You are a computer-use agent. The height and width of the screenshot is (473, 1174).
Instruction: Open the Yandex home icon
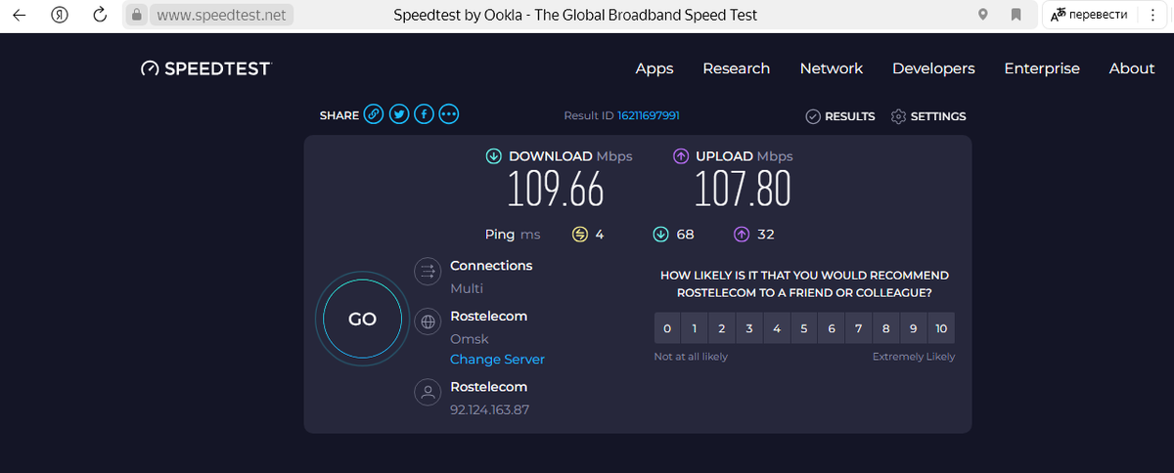pyautogui.click(x=59, y=15)
